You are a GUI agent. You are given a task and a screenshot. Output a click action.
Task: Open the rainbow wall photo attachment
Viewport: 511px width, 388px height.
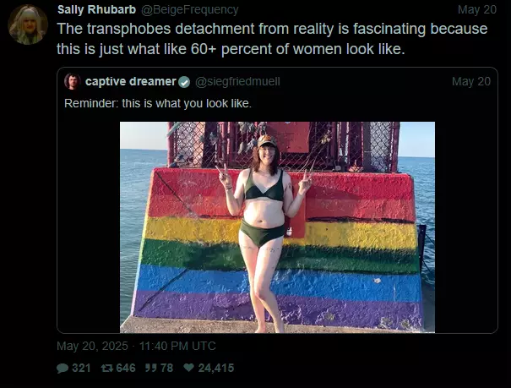click(x=277, y=227)
